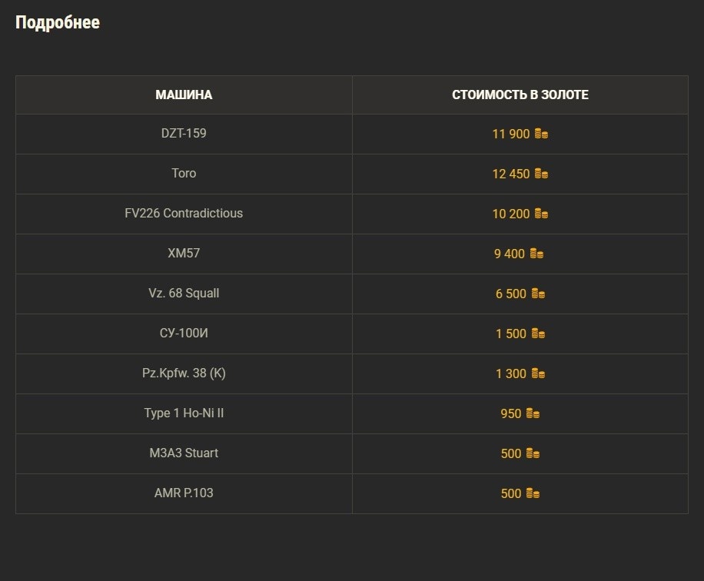The image size is (704, 581).
Task: Select the DZT-159 vehicle name
Action: click(x=184, y=134)
